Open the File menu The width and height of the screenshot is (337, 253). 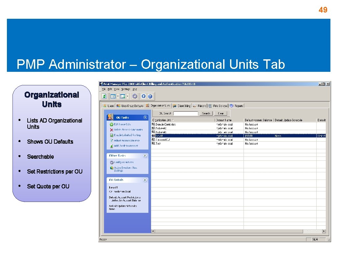(104, 89)
